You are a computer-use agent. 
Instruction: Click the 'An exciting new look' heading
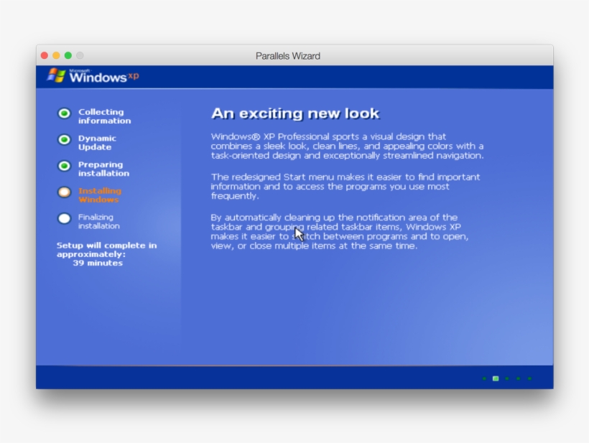(x=295, y=113)
